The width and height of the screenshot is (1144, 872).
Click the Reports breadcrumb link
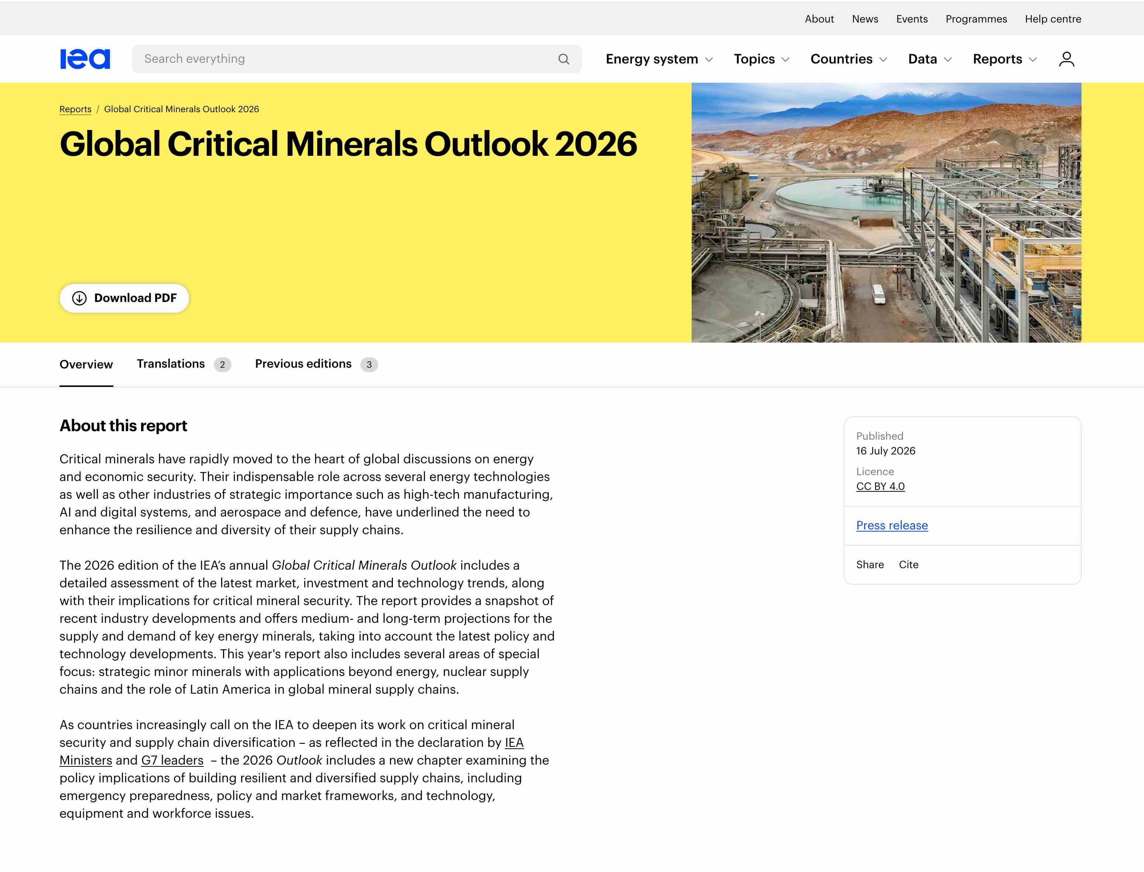pyautogui.click(x=75, y=109)
